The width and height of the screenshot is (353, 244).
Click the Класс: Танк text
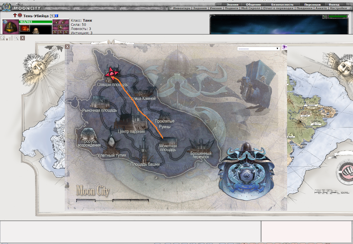[81, 20]
